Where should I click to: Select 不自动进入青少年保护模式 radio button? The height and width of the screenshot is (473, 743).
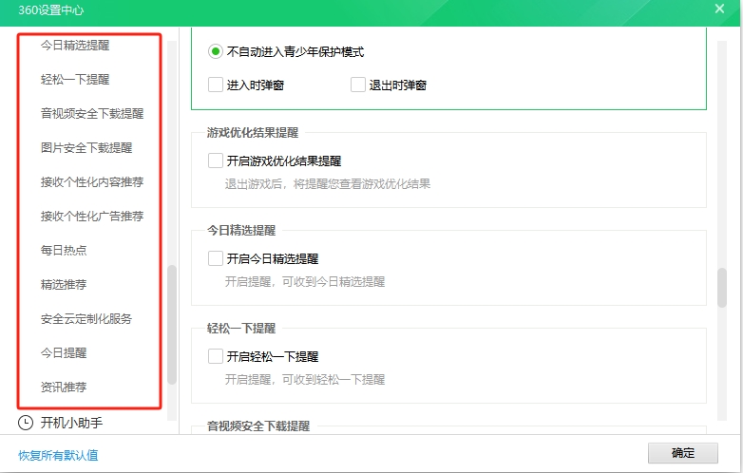point(215,51)
